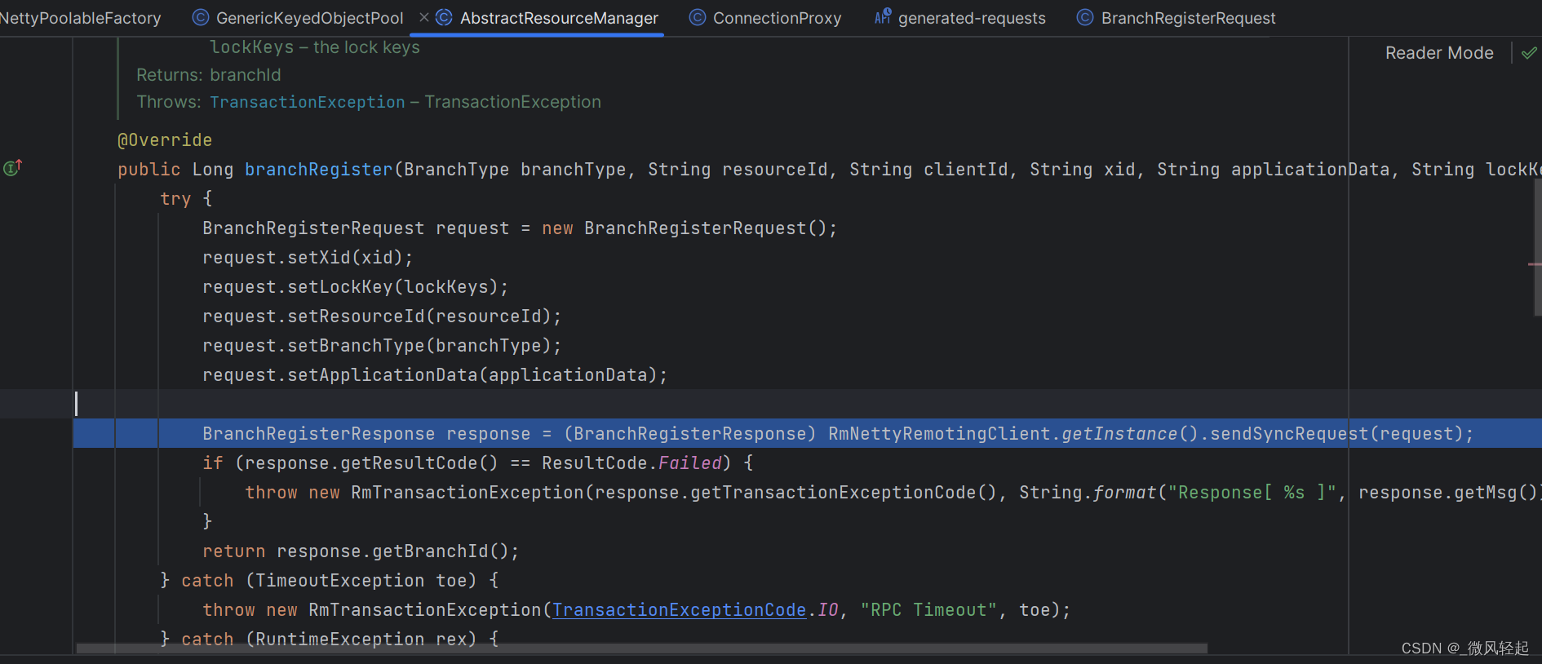The image size is (1542, 664).
Task: Click the request.setXid(xid); line
Action: [308, 258]
